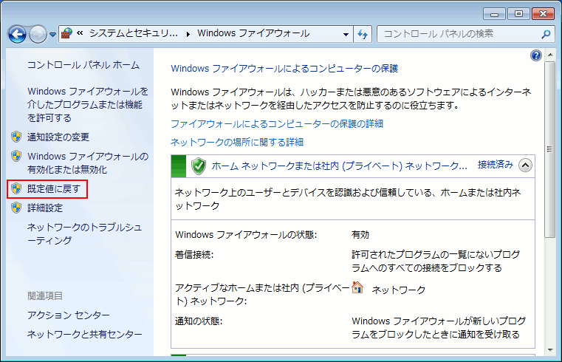Click the back navigation arrow button
The image size is (562, 362).
click(18, 34)
